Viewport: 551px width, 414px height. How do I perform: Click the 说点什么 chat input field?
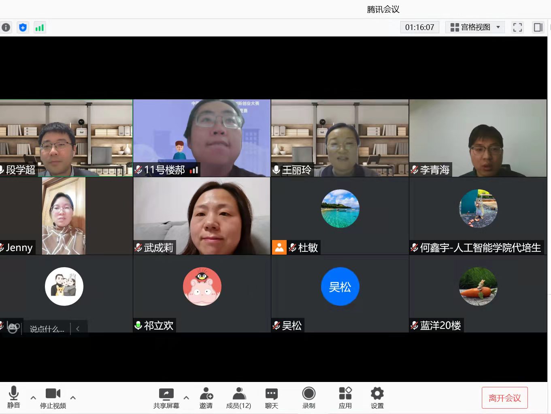coord(47,329)
